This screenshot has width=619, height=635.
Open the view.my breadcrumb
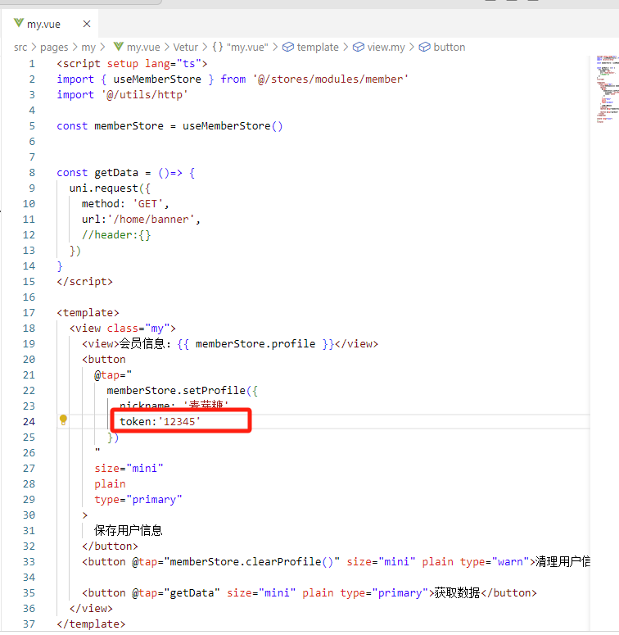pos(386,48)
